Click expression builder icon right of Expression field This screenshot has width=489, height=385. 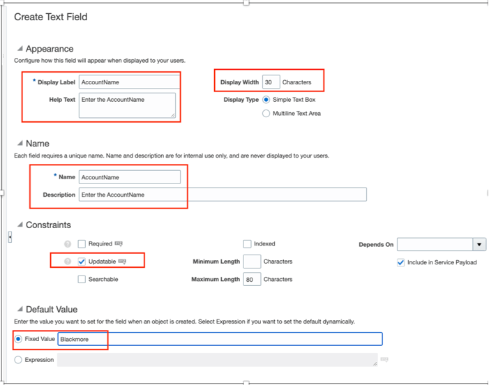click(x=384, y=360)
